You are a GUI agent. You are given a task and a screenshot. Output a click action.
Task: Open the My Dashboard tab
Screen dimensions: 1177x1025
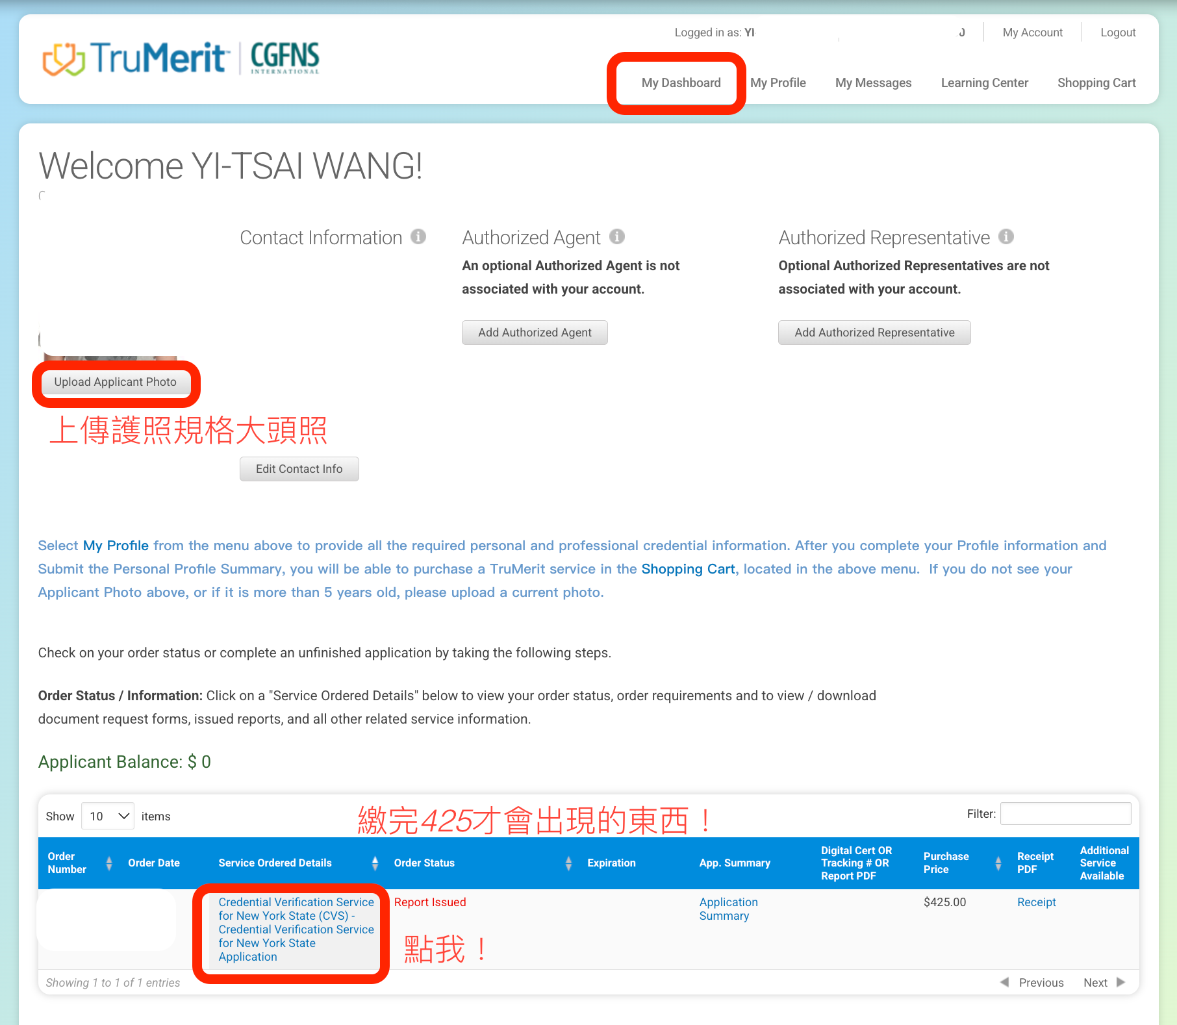681,83
